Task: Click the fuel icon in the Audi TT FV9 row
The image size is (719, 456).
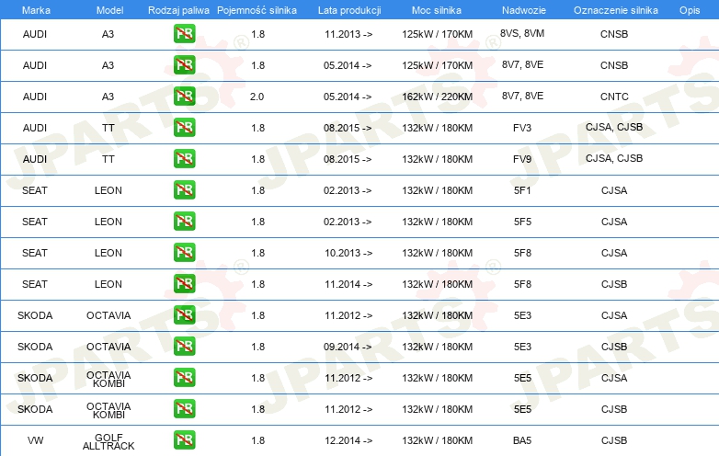Action: point(184,158)
